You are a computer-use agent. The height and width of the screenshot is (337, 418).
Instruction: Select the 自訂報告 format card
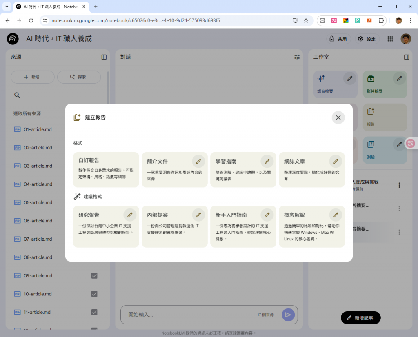pyautogui.click(x=106, y=170)
